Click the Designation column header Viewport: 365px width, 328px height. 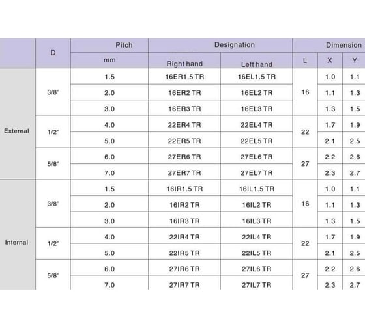point(235,45)
